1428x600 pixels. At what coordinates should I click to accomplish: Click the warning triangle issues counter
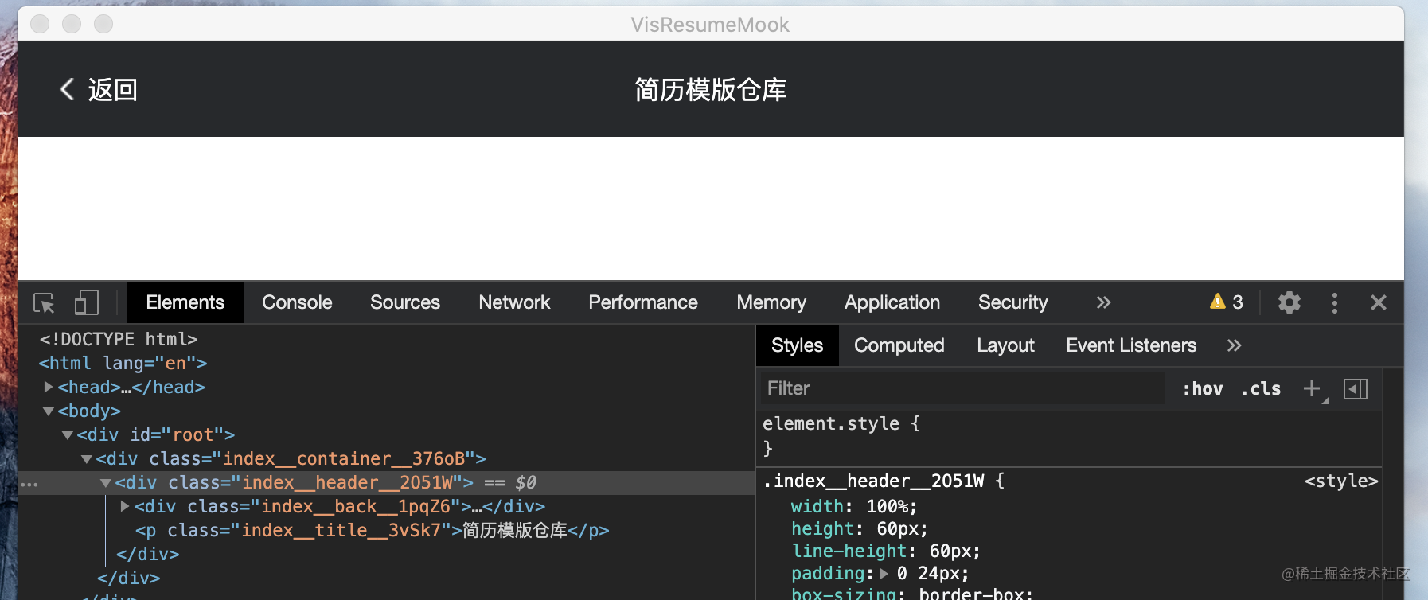(x=1226, y=302)
